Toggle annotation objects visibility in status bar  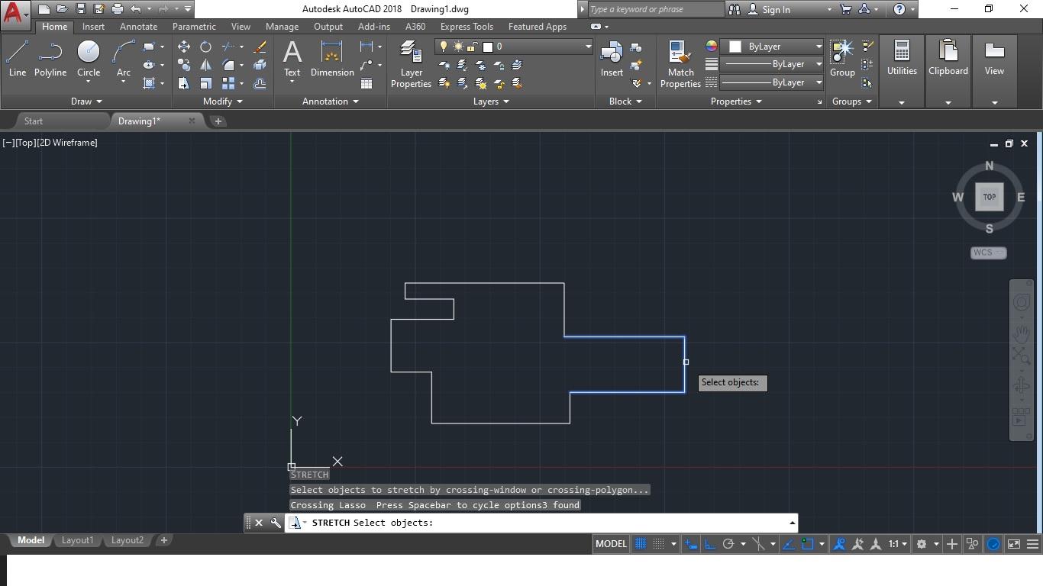pos(839,544)
